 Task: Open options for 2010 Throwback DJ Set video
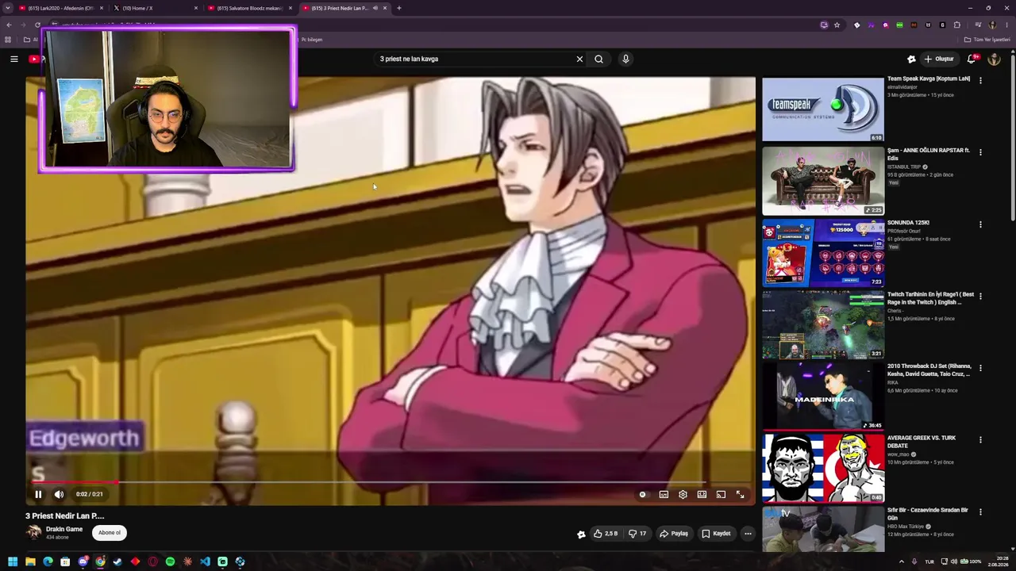(x=980, y=368)
